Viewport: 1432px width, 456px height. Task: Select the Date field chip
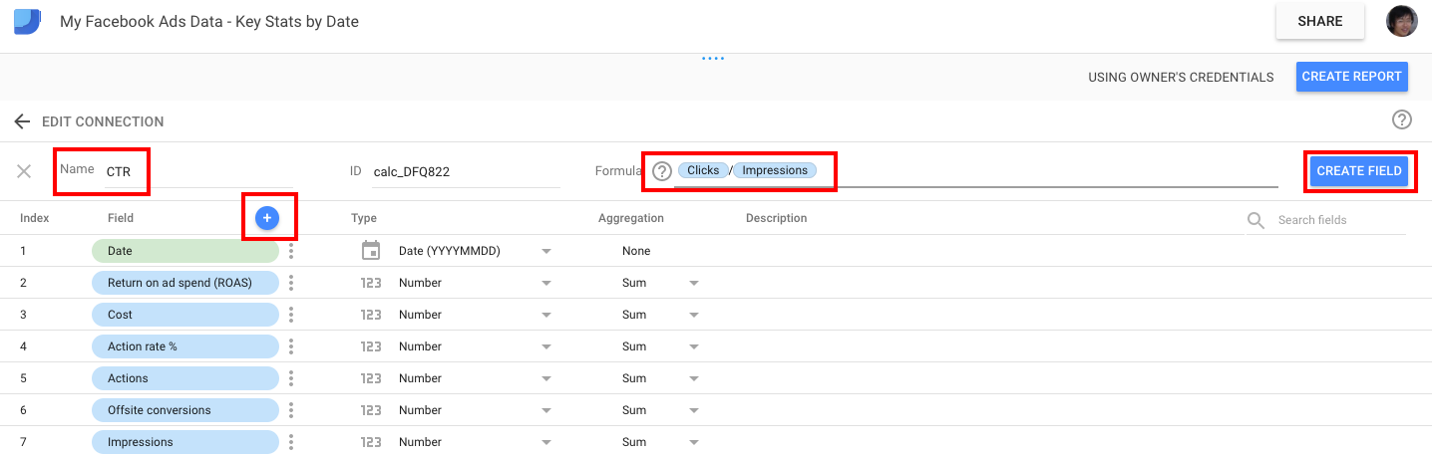(185, 251)
